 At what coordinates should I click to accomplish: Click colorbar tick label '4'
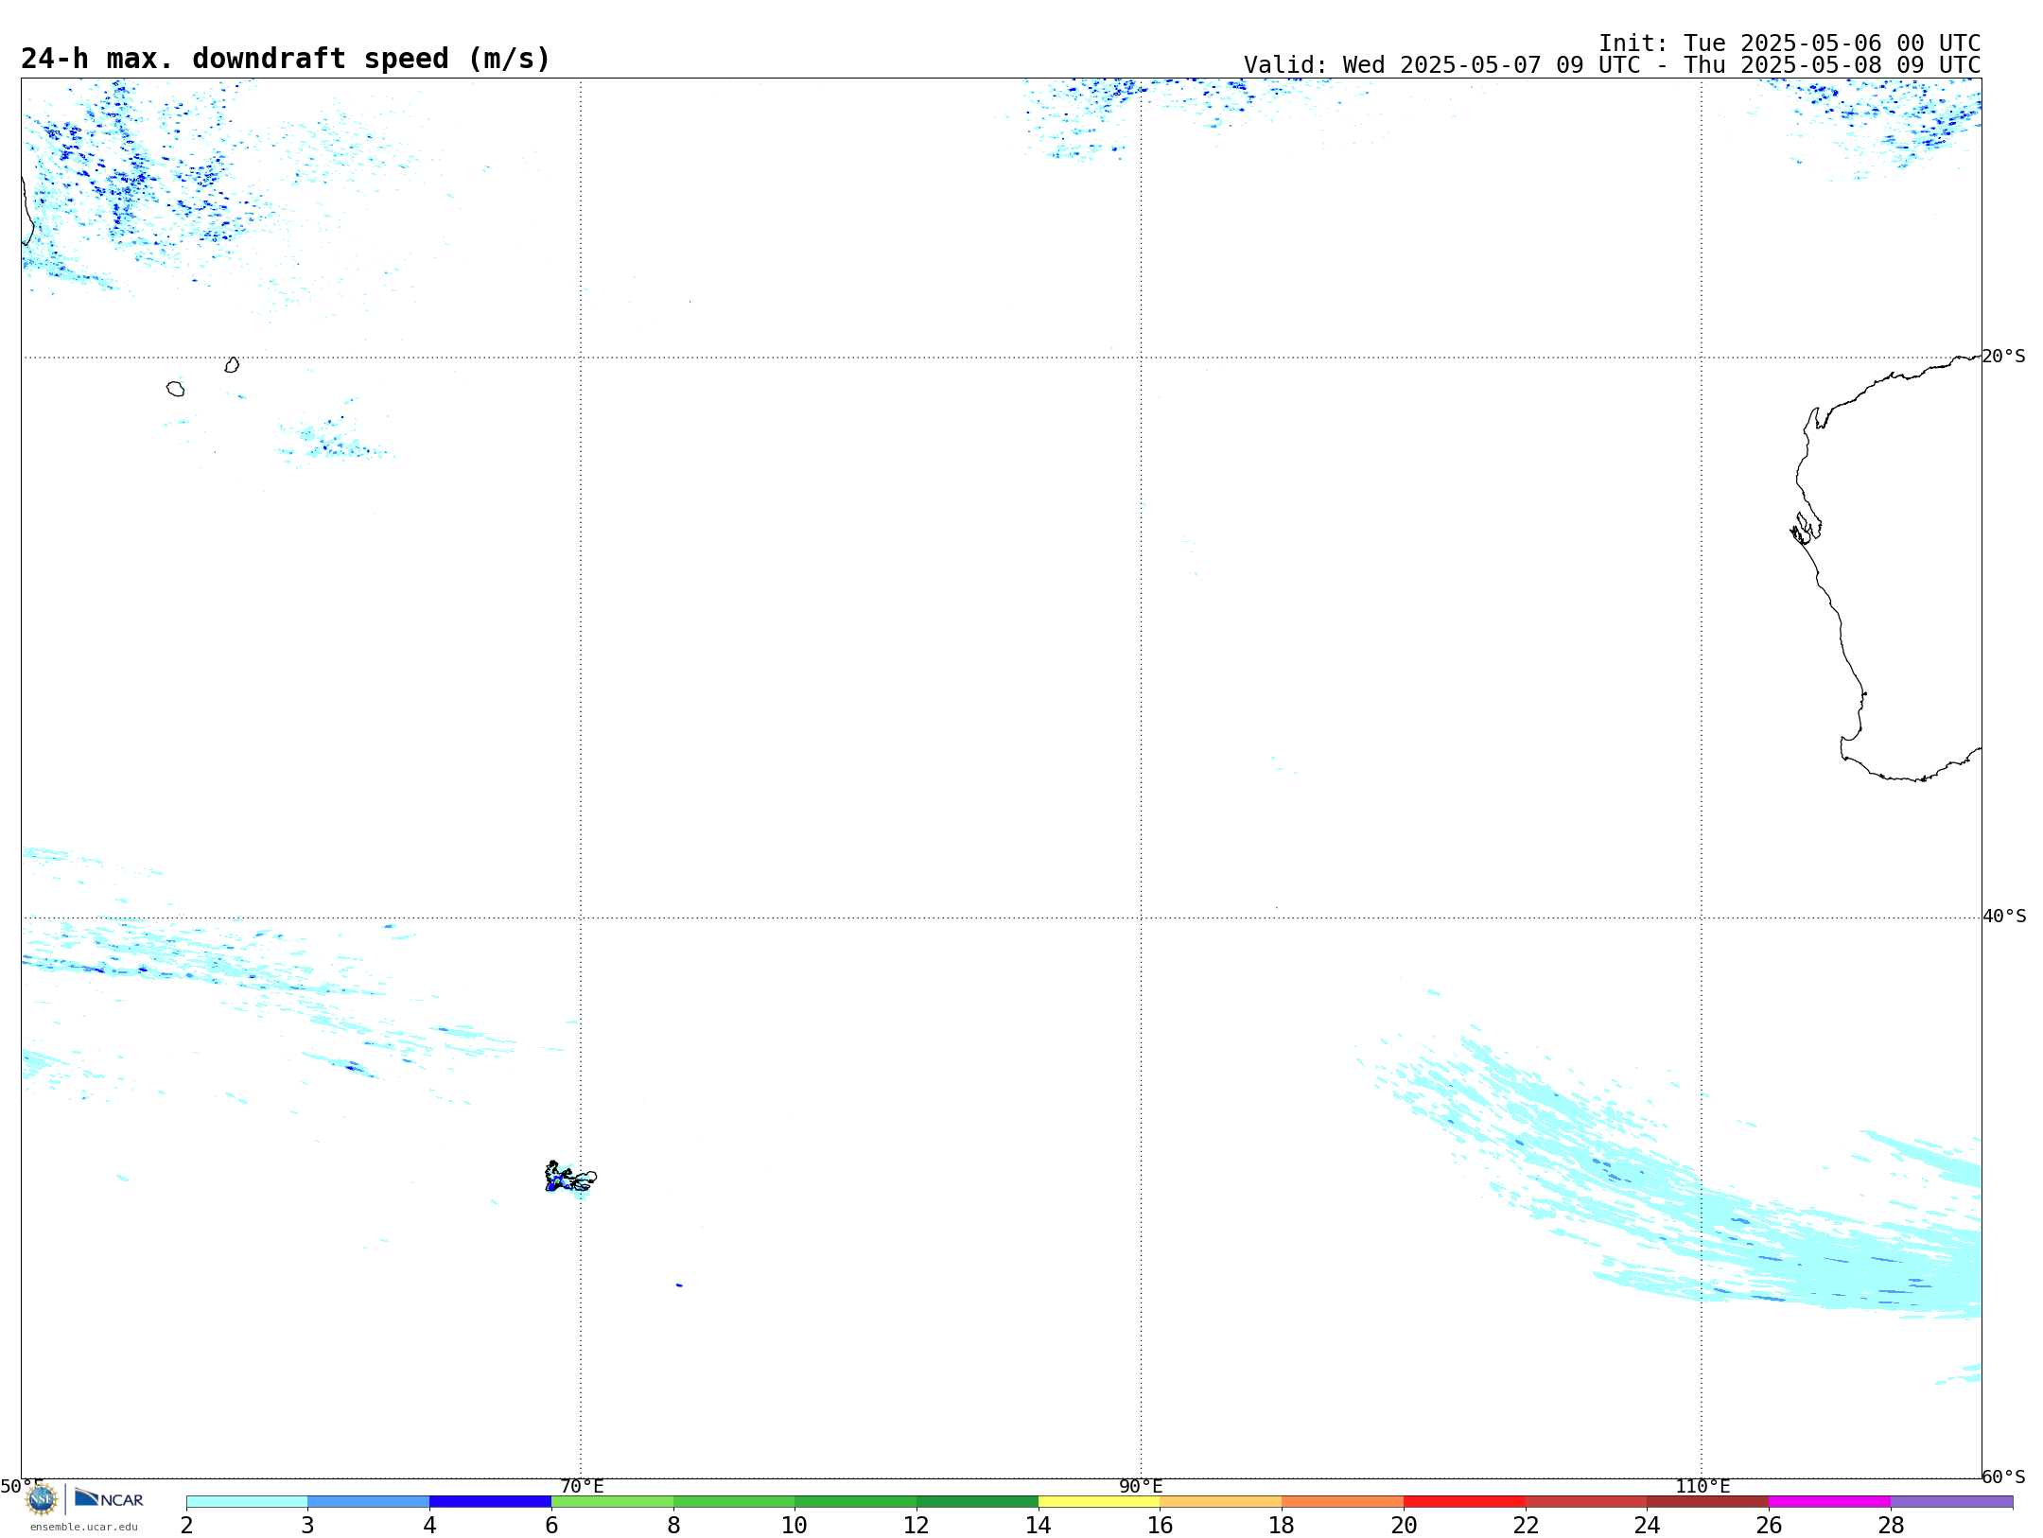(429, 1525)
